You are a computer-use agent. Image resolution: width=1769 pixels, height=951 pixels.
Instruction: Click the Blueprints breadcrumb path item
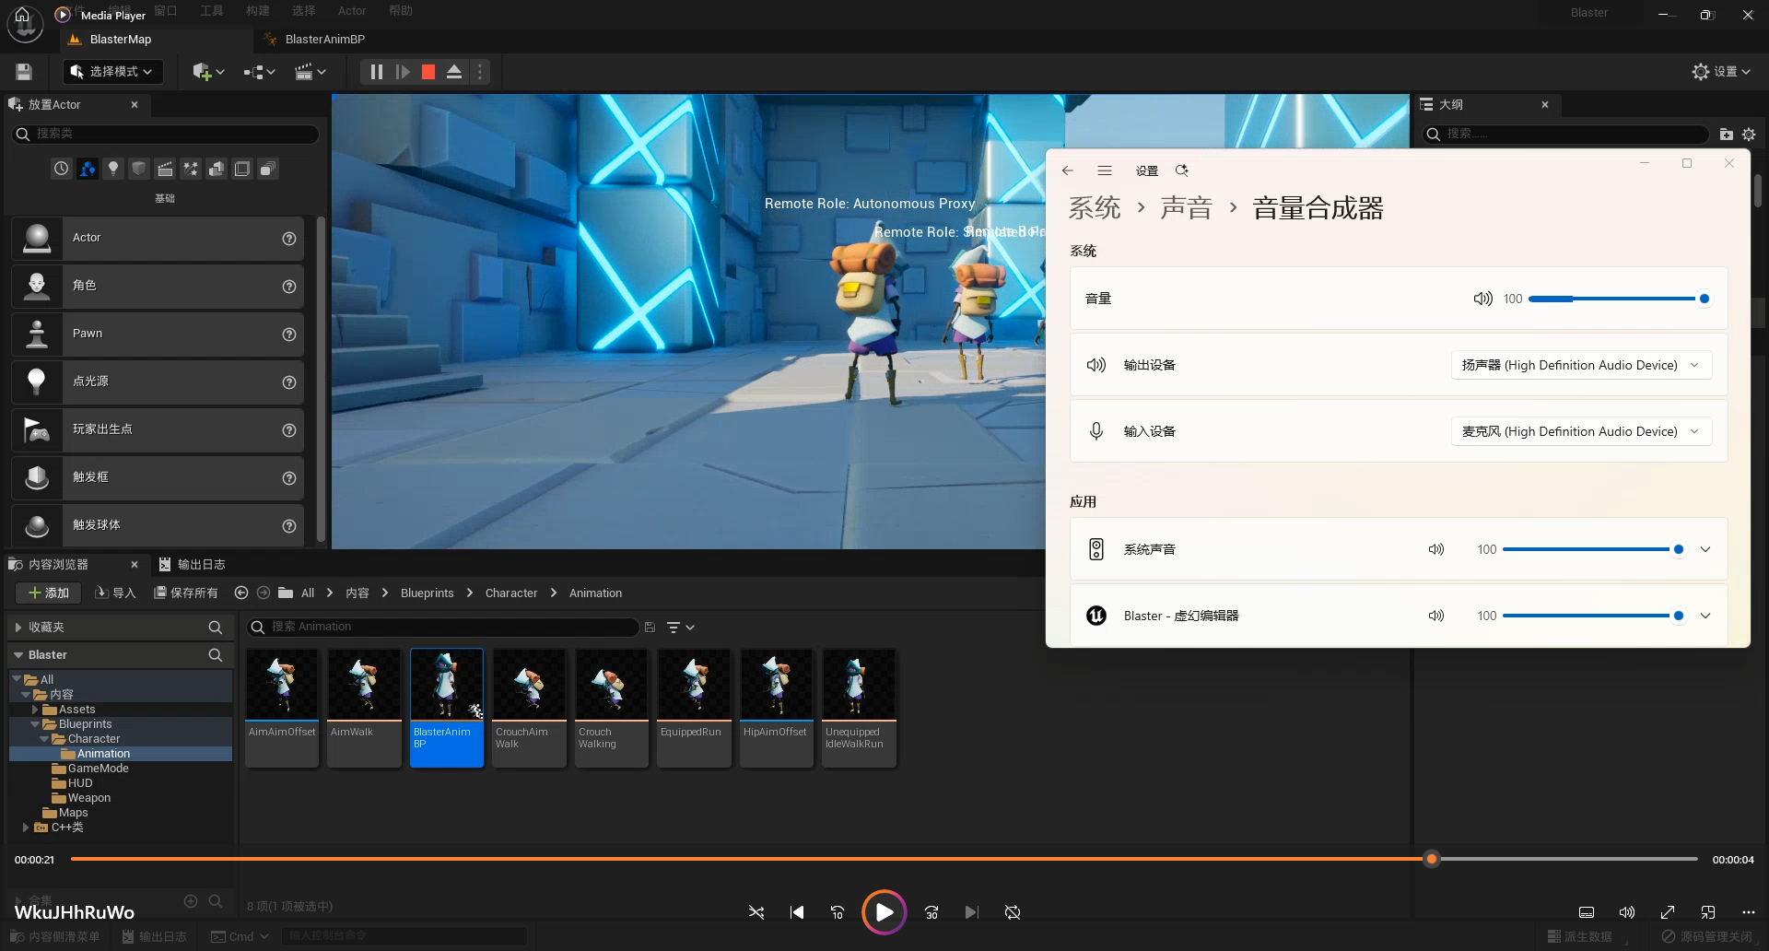[x=427, y=593]
